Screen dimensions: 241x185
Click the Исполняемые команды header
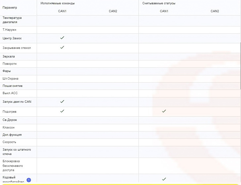(x=58, y=3)
